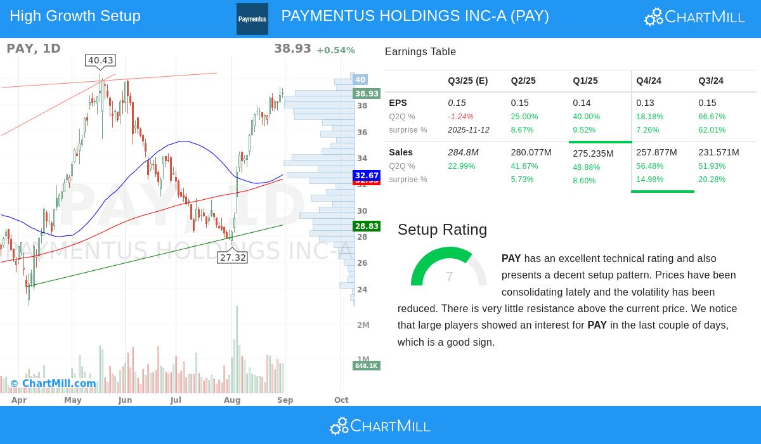Click the setup rating gauge showing 7
This screenshot has height=444, width=761.
pyautogui.click(x=449, y=266)
